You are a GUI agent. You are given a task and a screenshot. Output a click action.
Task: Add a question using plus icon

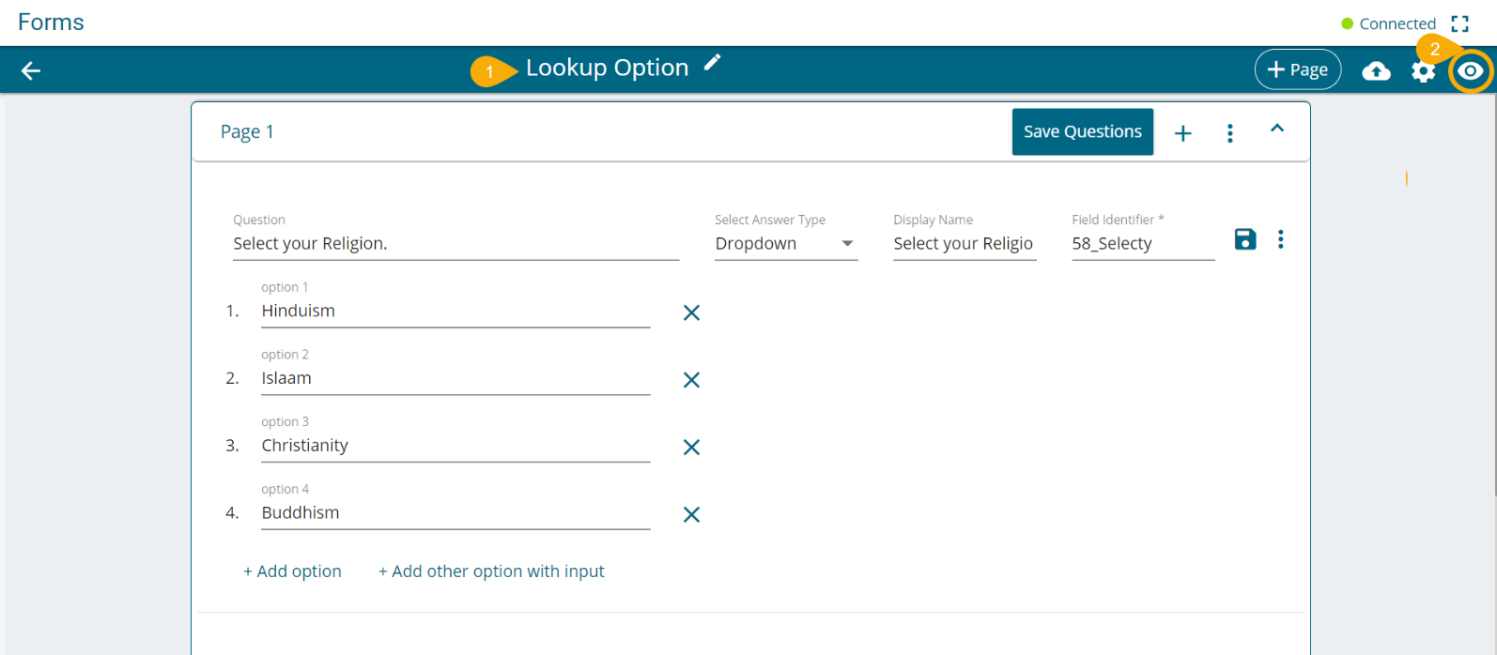click(1183, 133)
